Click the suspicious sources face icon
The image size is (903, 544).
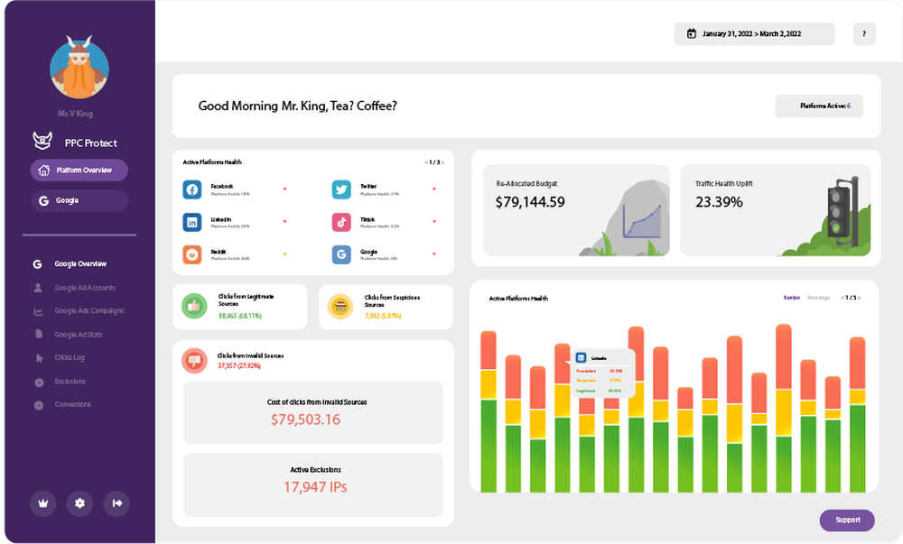tap(340, 306)
